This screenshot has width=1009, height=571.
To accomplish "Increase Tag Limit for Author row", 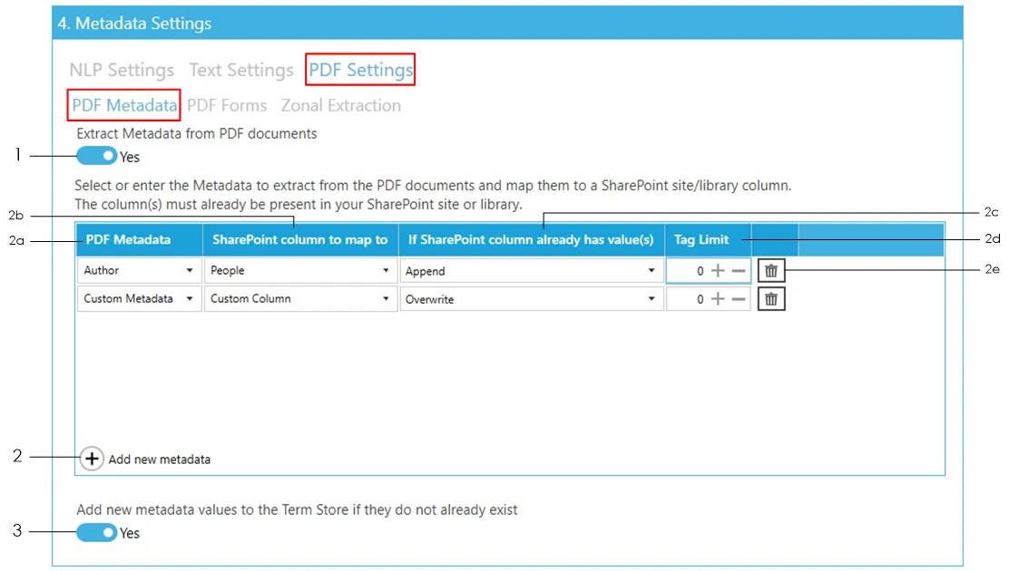I will (x=718, y=271).
